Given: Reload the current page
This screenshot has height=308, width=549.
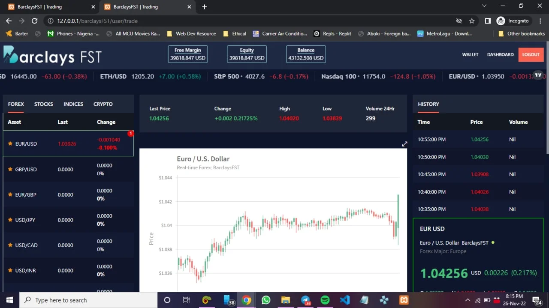Looking at the screenshot, I should click(x=35, y=21).
